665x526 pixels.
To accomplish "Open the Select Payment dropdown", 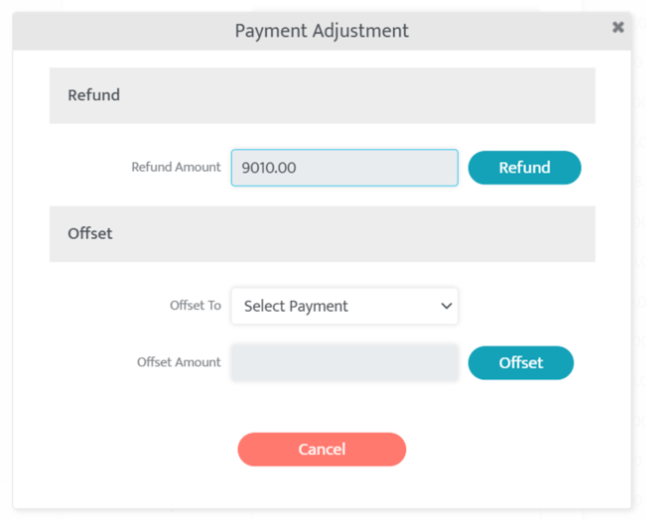I will (343, 307).
